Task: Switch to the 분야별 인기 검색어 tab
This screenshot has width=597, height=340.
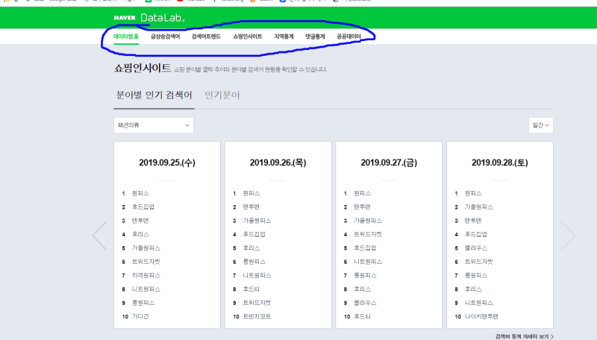Action: pos(154,95)
